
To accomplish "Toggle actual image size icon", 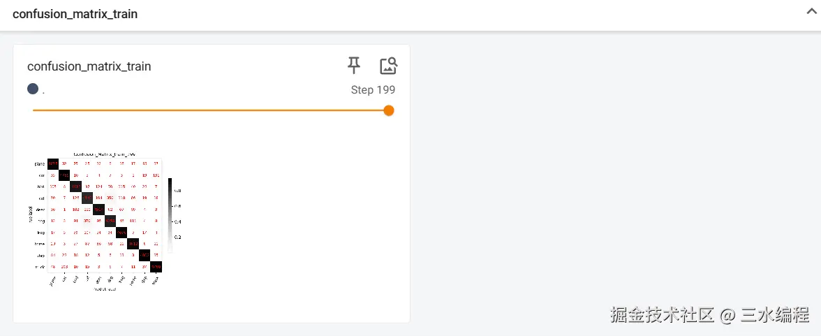I will pyautogui.click(x=388, y=66).
